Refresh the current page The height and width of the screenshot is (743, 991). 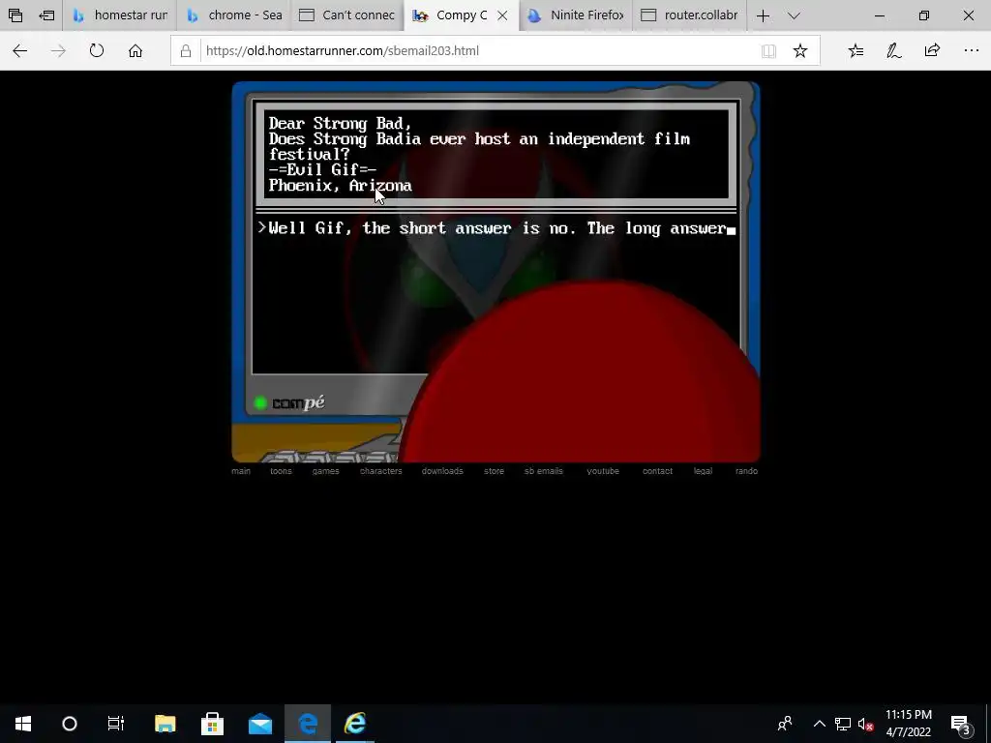pos(96,50)
